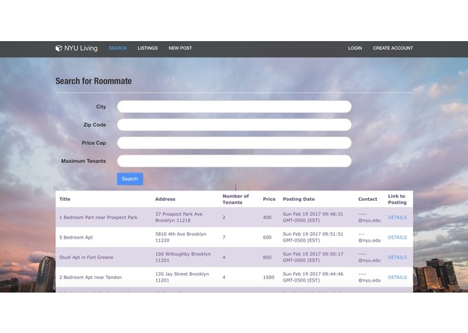This screenshot has width=468, height=333.
Task: Open the LOGIN page link
Action: click(x=355, y=48)
